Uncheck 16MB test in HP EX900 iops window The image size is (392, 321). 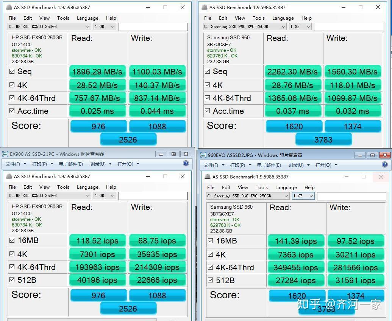[12, 240]
